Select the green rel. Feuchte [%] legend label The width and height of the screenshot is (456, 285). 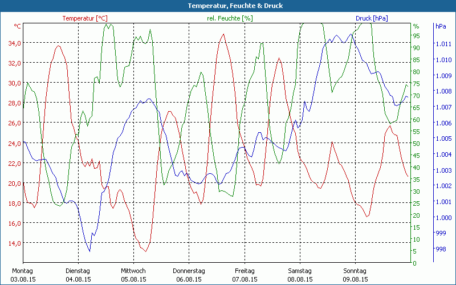coord(229,18)
